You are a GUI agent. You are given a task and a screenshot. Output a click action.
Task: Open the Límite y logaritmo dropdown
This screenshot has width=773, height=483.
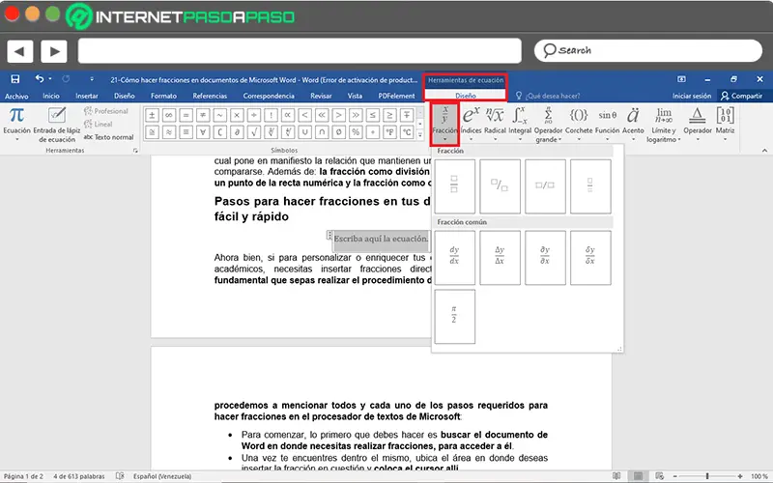(664, 125)
